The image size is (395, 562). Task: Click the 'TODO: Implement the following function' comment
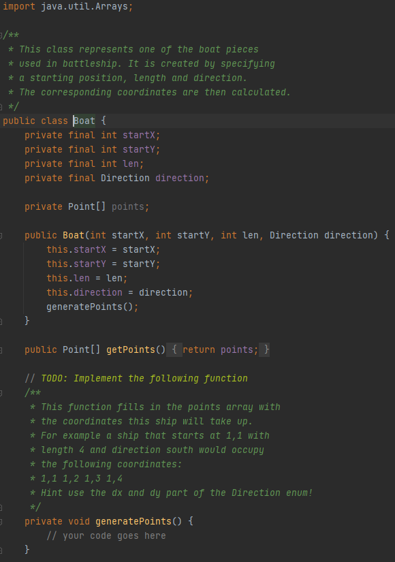(x=144, y=379)
